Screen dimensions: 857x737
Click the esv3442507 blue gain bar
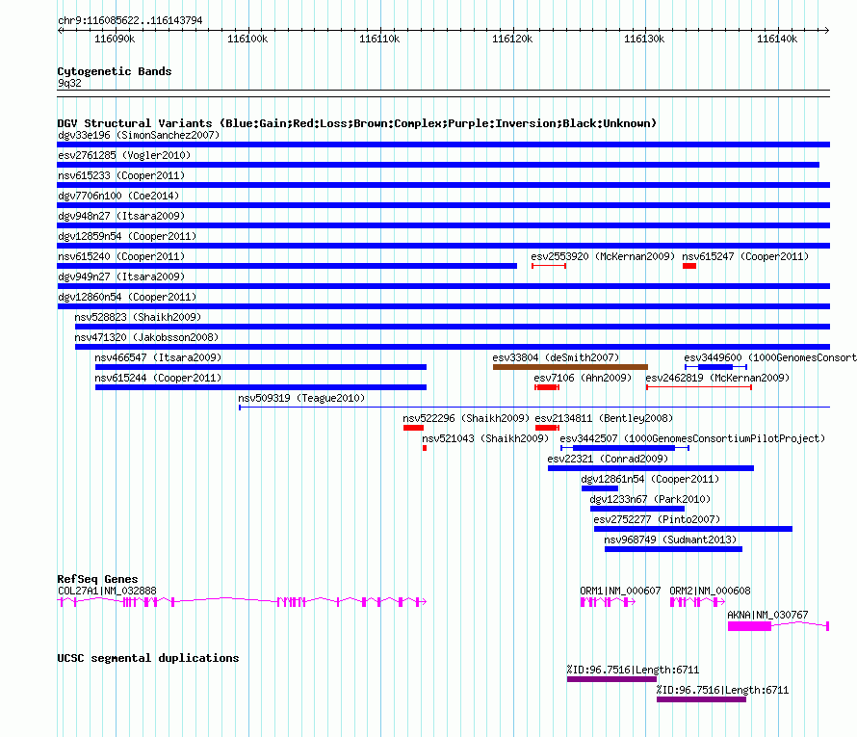(x=625, y=448)
